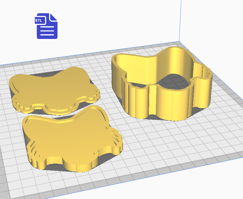This screenshot has height=199, width=243.
Task: Click the STL label on the file icon
Action: [38, 20]
